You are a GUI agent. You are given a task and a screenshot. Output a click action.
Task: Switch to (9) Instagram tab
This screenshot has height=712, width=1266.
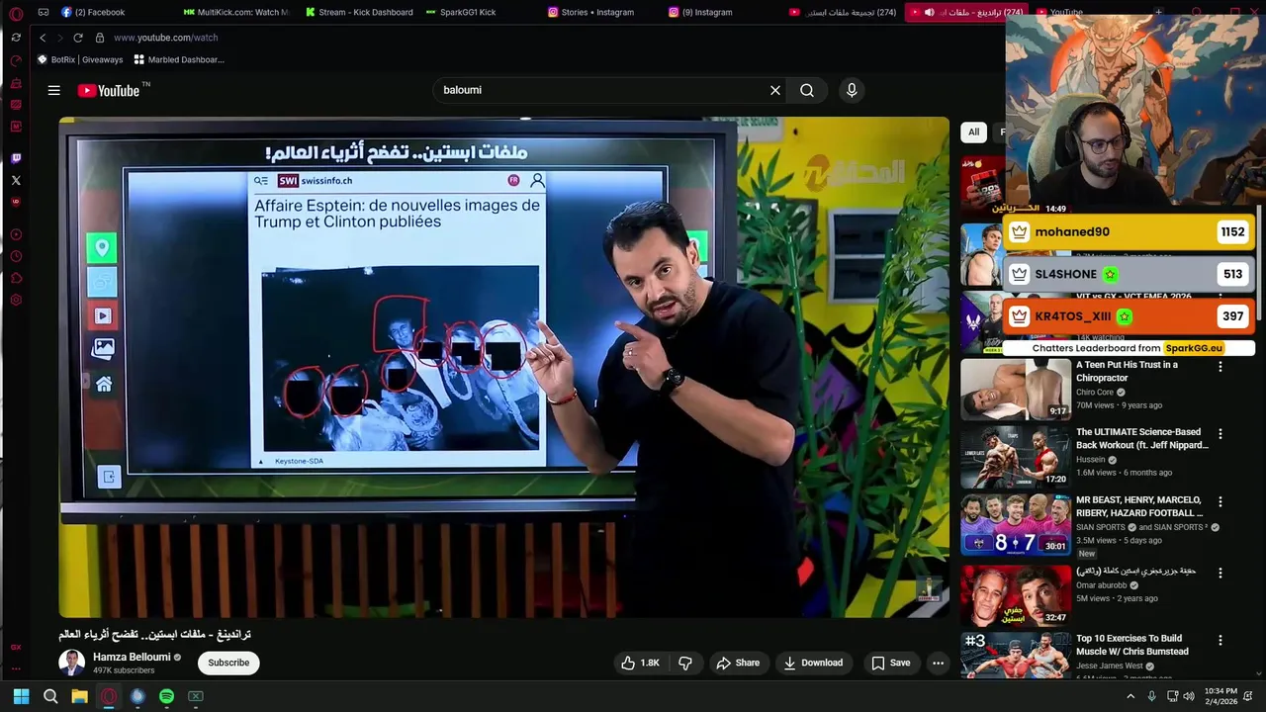click(701, 12)
